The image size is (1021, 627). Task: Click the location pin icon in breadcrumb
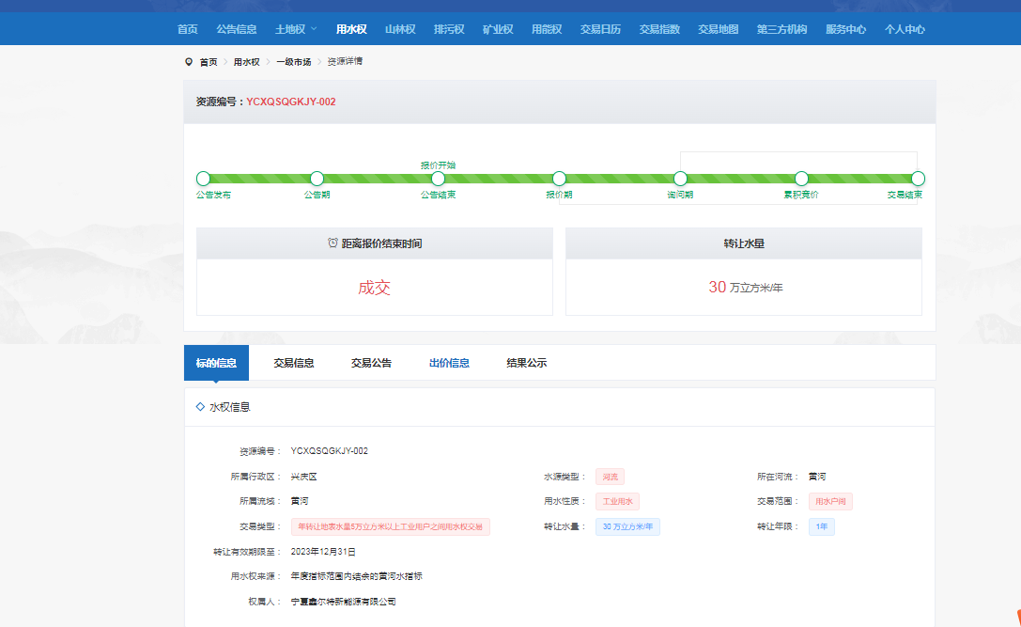click(x=189, y=62)
